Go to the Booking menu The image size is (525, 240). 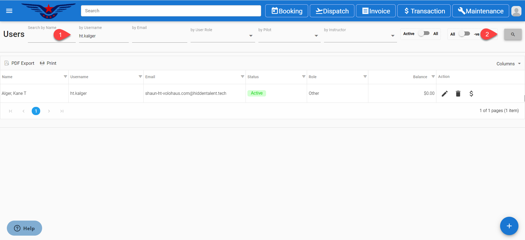click(x=287, y=11)
